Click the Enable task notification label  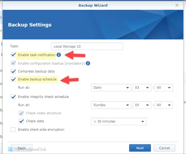pyautogui.click(x=37, y=55)
